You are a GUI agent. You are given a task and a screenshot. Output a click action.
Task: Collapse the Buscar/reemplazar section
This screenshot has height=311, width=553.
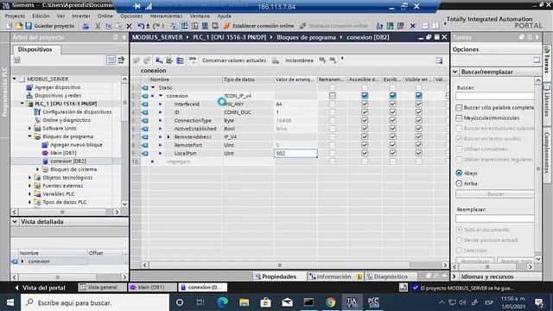tap(455, 72)
